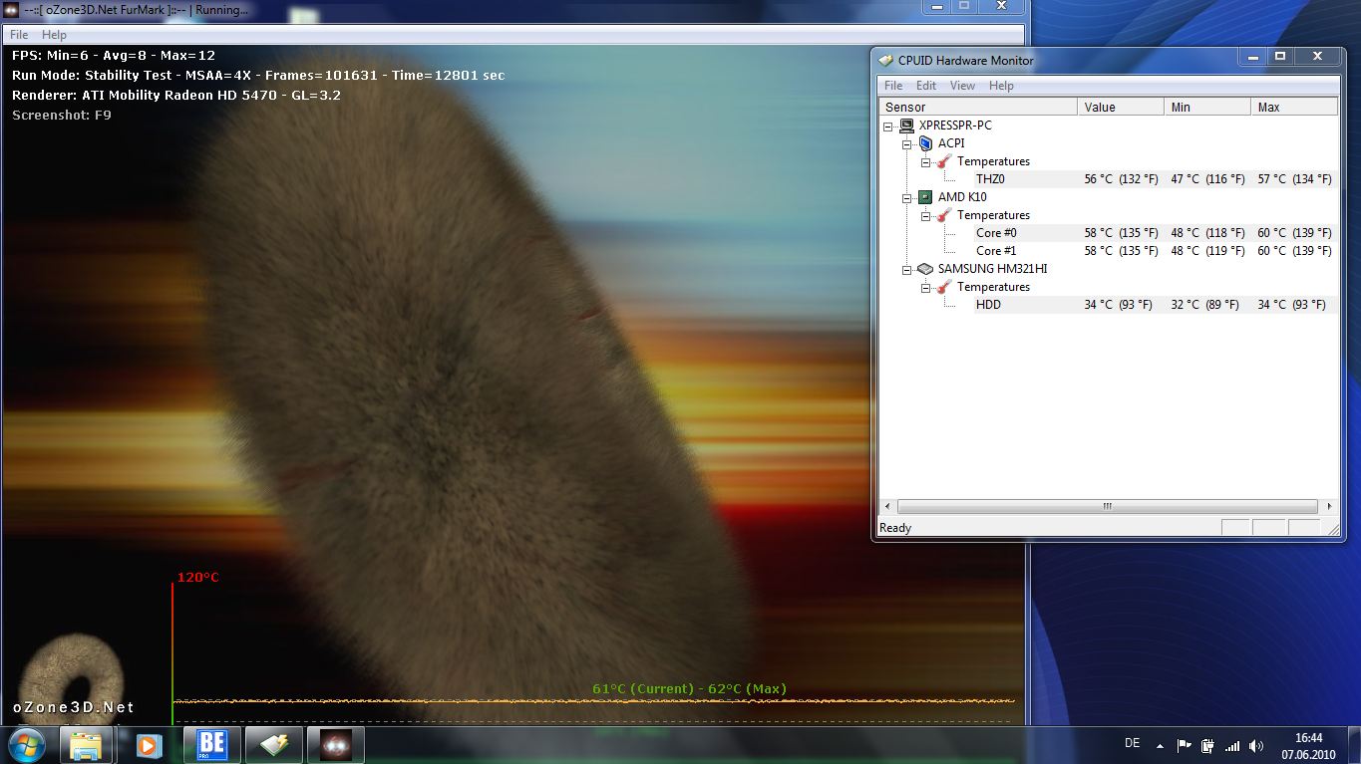Switch to HWMonitor via its taskbar icon
Screen dimensions: 1361x764
273,745
